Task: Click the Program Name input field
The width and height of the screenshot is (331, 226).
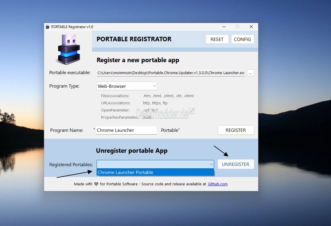Action: coord(127,130)
